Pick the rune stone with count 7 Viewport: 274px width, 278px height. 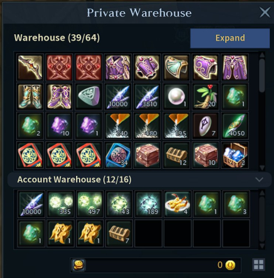[205, 126]
